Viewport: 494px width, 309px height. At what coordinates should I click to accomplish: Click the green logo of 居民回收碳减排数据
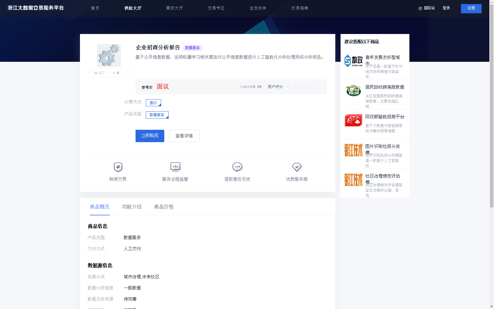(354, 91)
